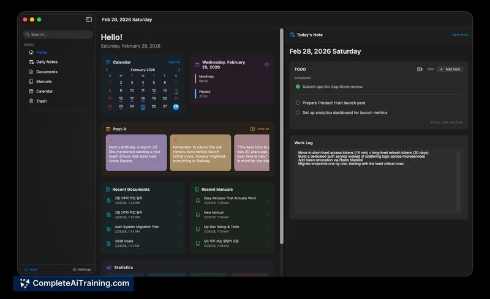Click manual icon of My Dev Setup & Tools
Viewport: 490px width, 299px height.
coord(198,229)
